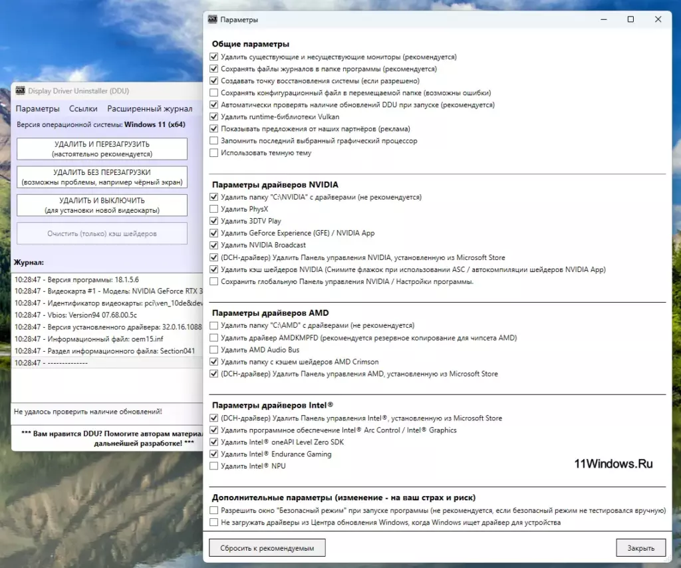Open the Ссылки menu in DDU window
Screen dimensions: 681x568
(x=83, y=108)
